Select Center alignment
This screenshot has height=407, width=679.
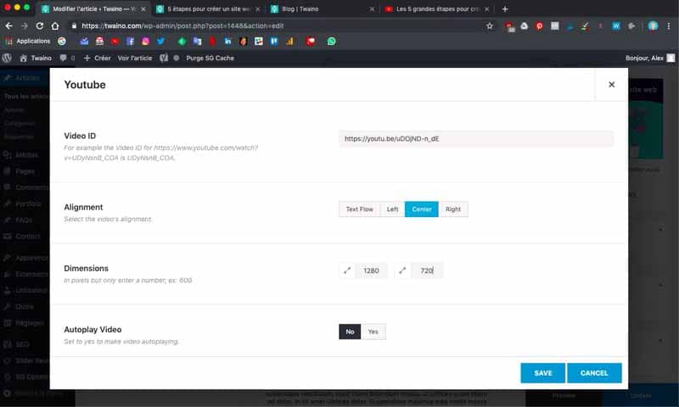(x=421, y=209)
